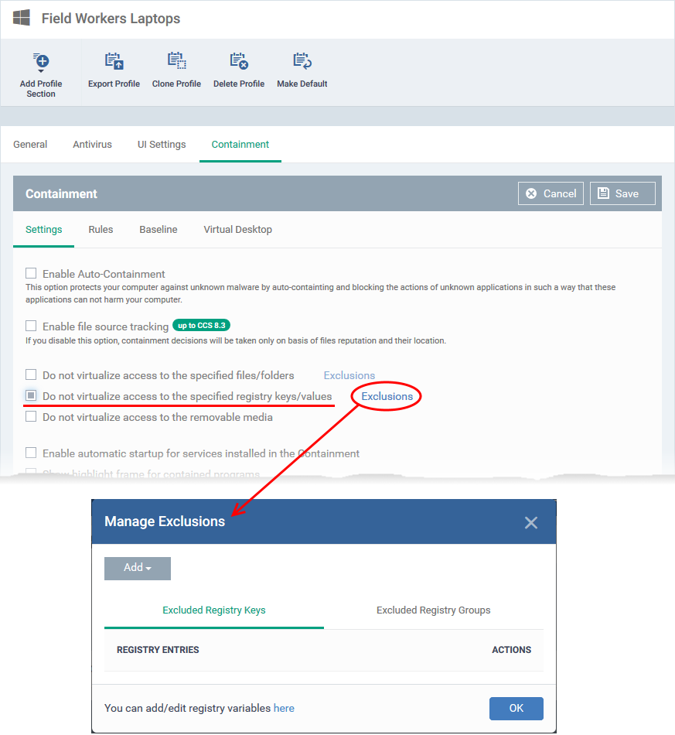Screen dimensions: 675x735
Task: Select the Settings sub-tab
Action: point(43,229)
